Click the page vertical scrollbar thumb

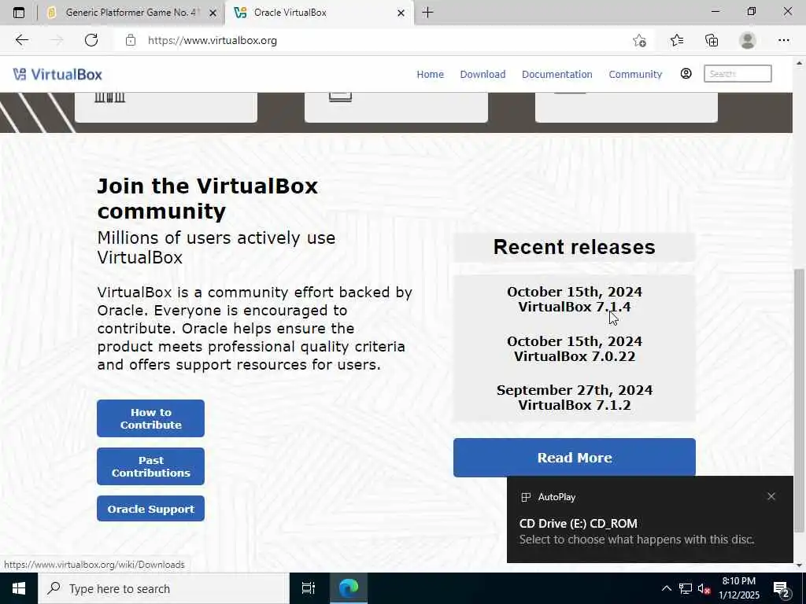[x=800, y=400]
